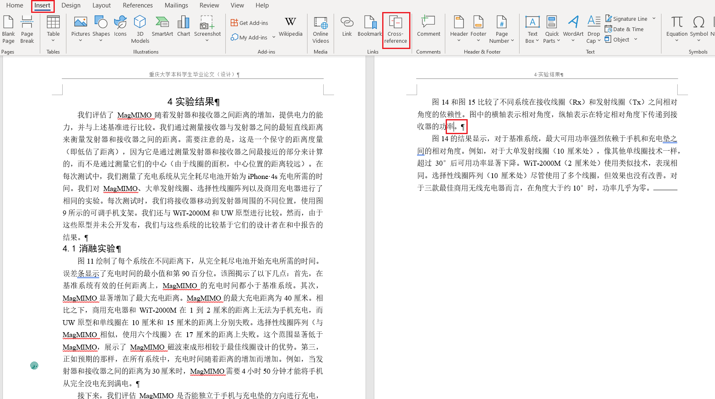
Task: Insert a Blank Page
Action: 8,29
